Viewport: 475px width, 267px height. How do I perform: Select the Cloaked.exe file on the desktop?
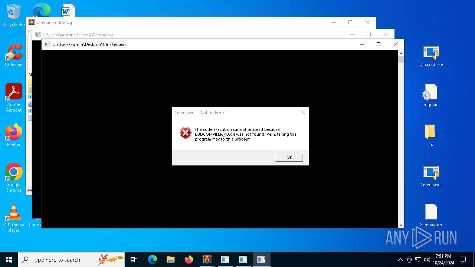[x=431, y=56]
